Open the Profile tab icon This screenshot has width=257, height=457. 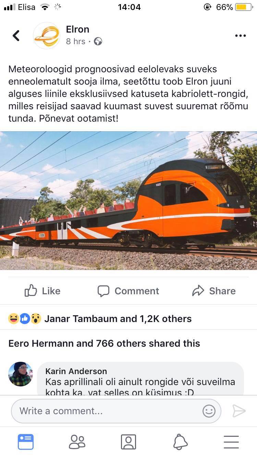[128, 442]
